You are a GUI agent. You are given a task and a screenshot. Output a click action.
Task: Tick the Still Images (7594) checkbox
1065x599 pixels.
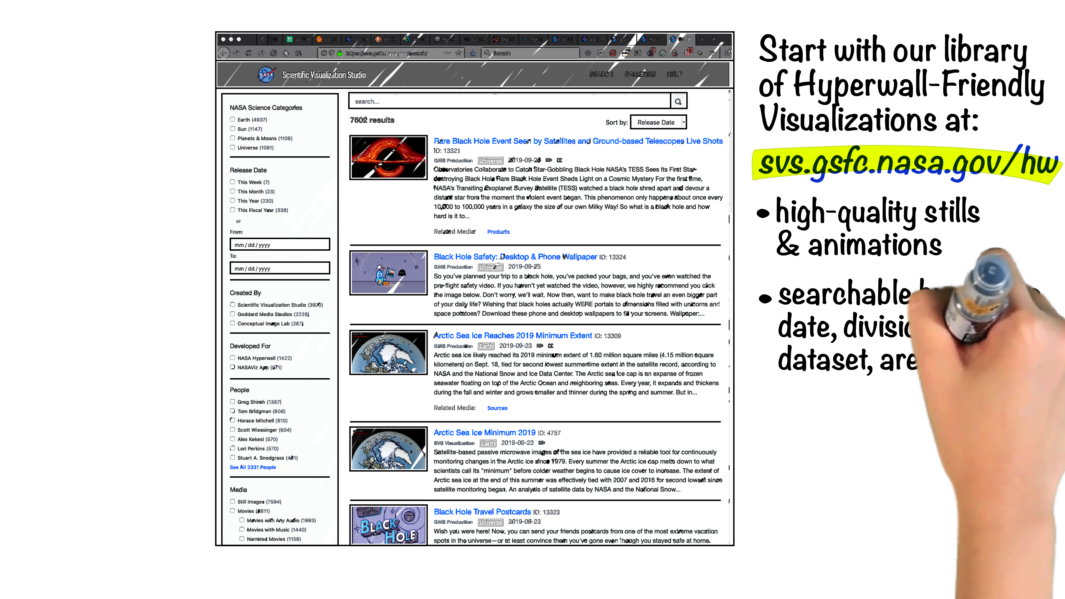tap(232, 501)
